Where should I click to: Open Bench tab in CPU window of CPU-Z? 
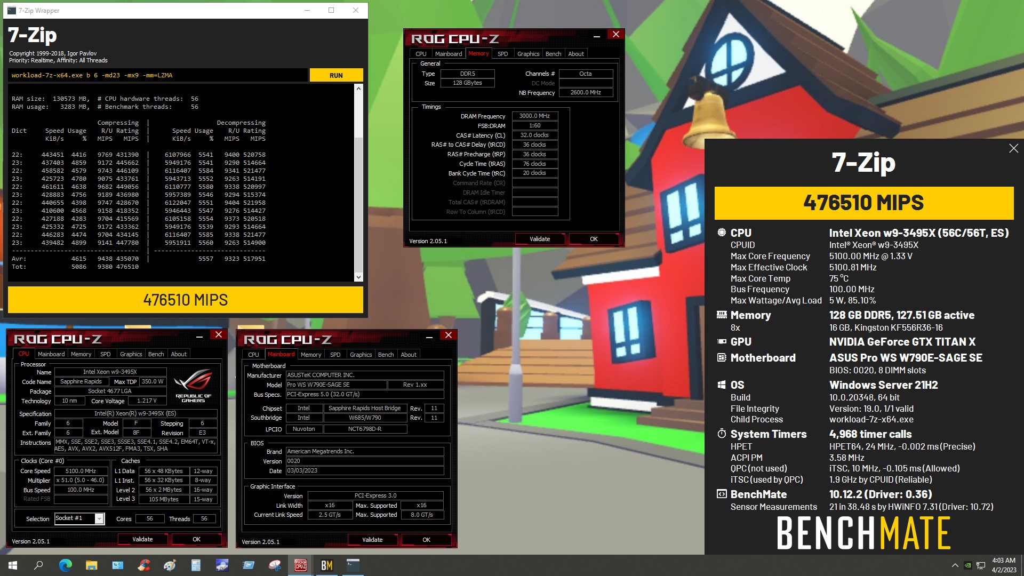point(156,354)
